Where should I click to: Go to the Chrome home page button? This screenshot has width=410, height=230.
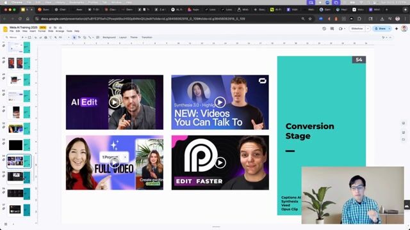click(28, 19)
